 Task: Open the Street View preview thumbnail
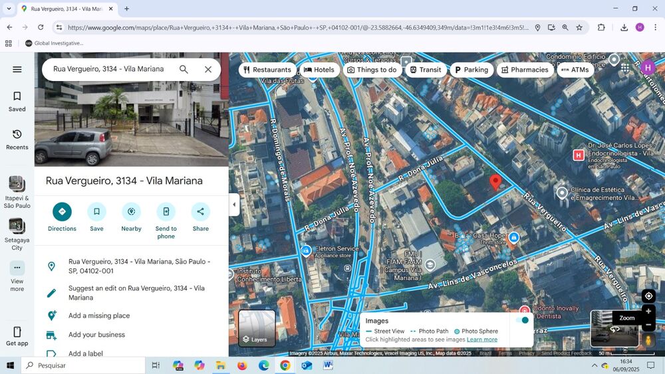[x=614, y=328]
